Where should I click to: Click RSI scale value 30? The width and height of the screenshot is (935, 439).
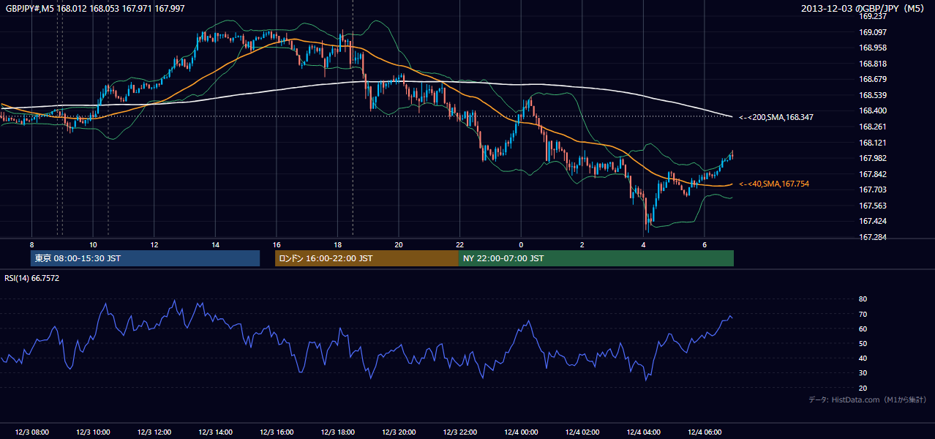(x=863, y=372)
